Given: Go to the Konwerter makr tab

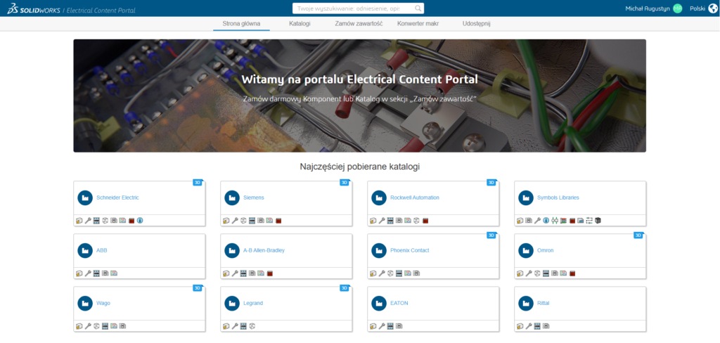Looking at the screenshot, I should coord(418,23).
